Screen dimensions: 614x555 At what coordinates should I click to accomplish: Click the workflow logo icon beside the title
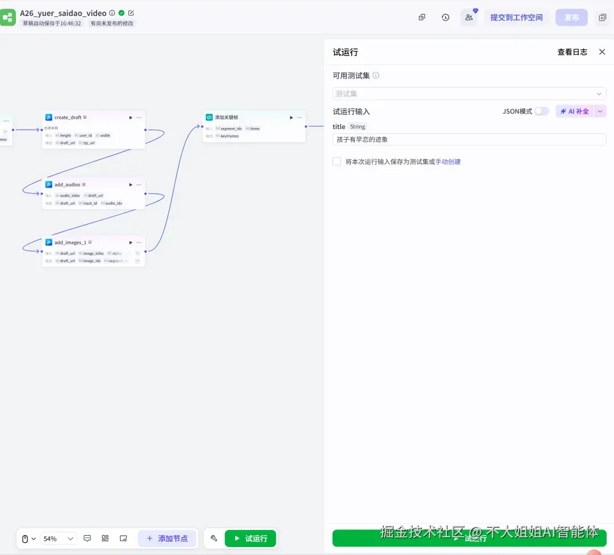(x=7, y=18)
